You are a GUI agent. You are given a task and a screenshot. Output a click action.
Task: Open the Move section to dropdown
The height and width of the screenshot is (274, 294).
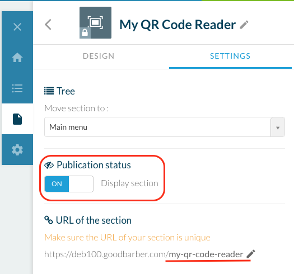165,127
